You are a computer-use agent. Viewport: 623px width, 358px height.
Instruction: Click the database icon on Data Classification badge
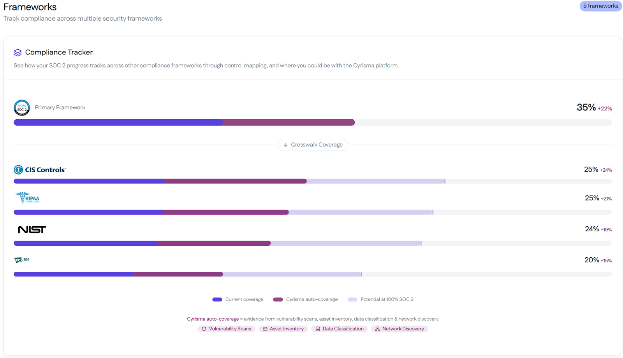point(317,328)
